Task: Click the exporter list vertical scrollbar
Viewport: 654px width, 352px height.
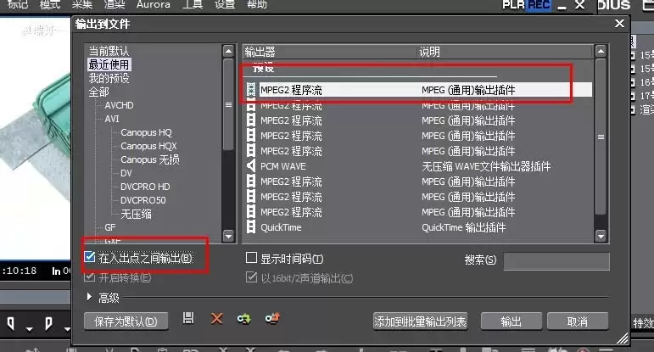Action: [601, 137]
